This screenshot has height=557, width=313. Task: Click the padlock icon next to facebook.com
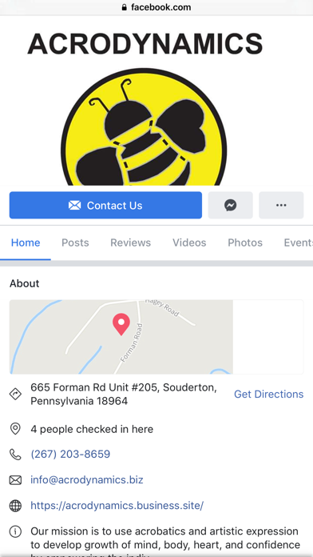(x=124, y=7)
